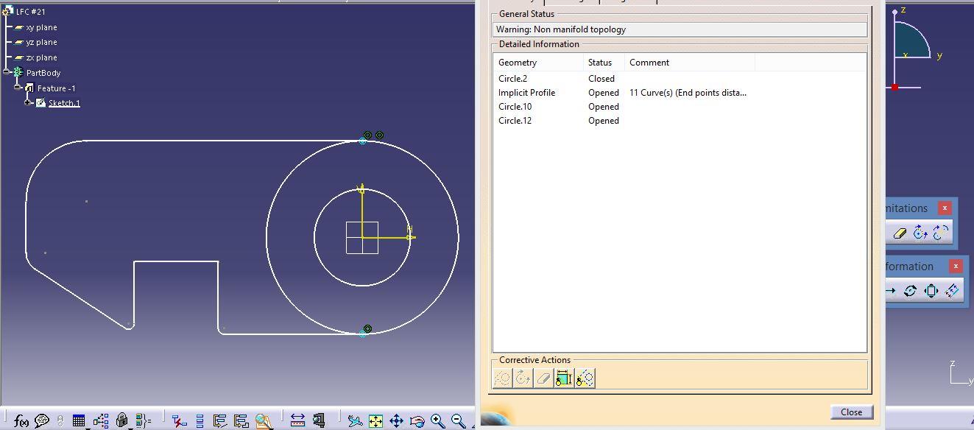Viewport: 974px width, 430px height.
Task: Choose the Quick Trim eraser icon
Action: [x=900, y=233]
